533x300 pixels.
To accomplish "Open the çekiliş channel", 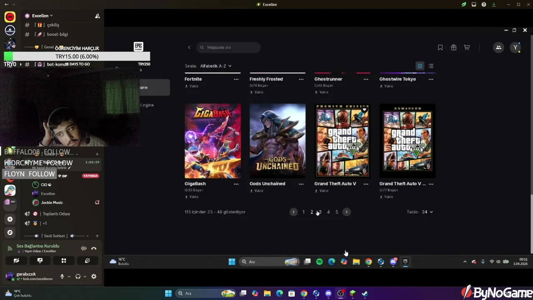I will pyautogui.click(x=52, y=25).
